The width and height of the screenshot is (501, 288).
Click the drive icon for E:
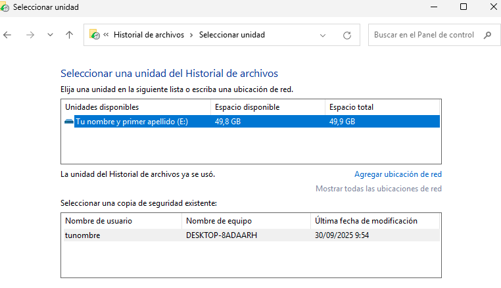tap(68, 122)
